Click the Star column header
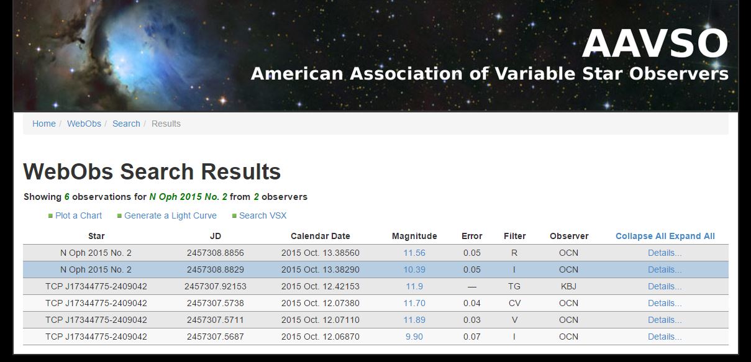Viewport: 751px width, 362px height. coord(96,236)
